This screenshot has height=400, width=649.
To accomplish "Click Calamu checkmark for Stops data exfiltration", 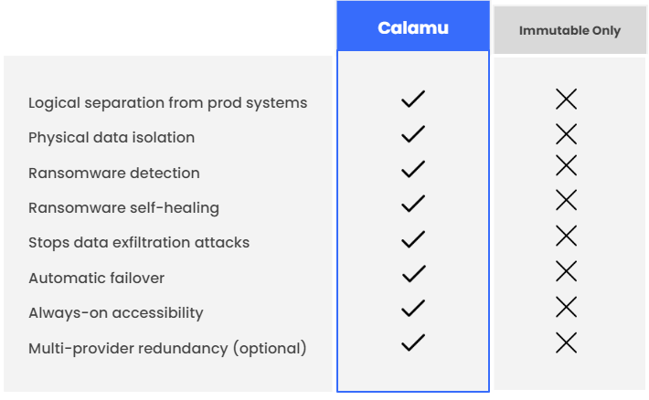I will tap(413, 238).
